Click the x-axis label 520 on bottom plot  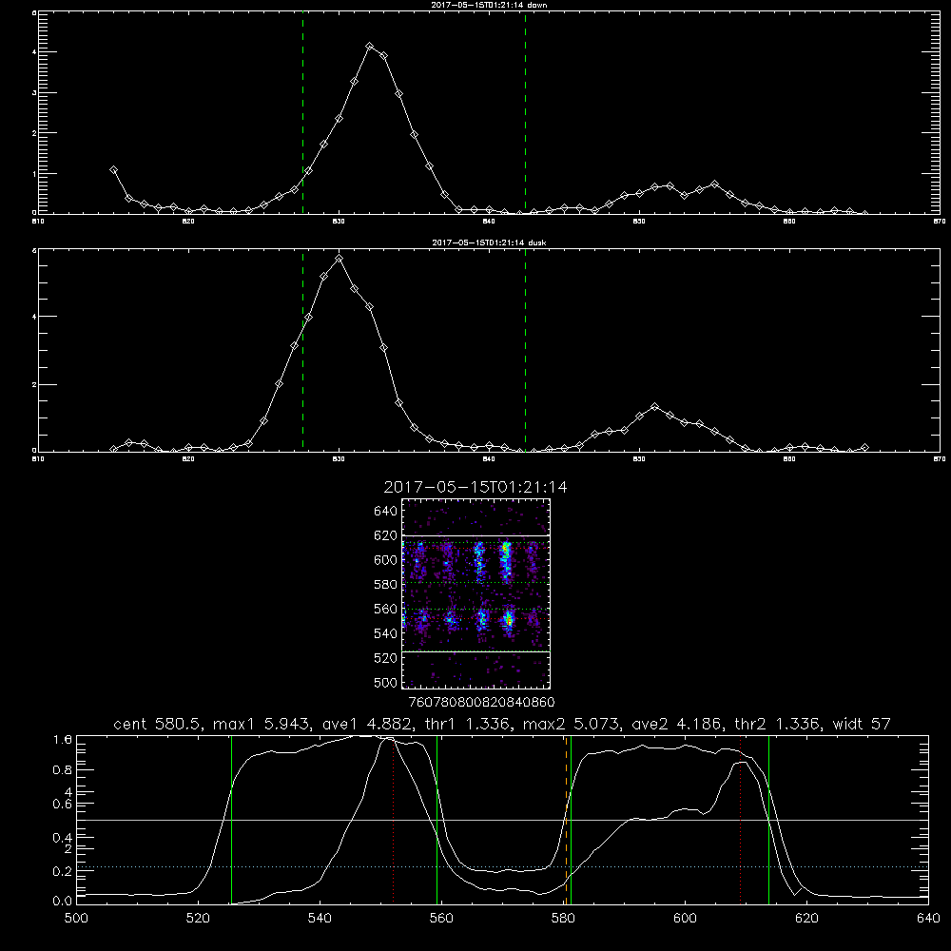[198, 919]
